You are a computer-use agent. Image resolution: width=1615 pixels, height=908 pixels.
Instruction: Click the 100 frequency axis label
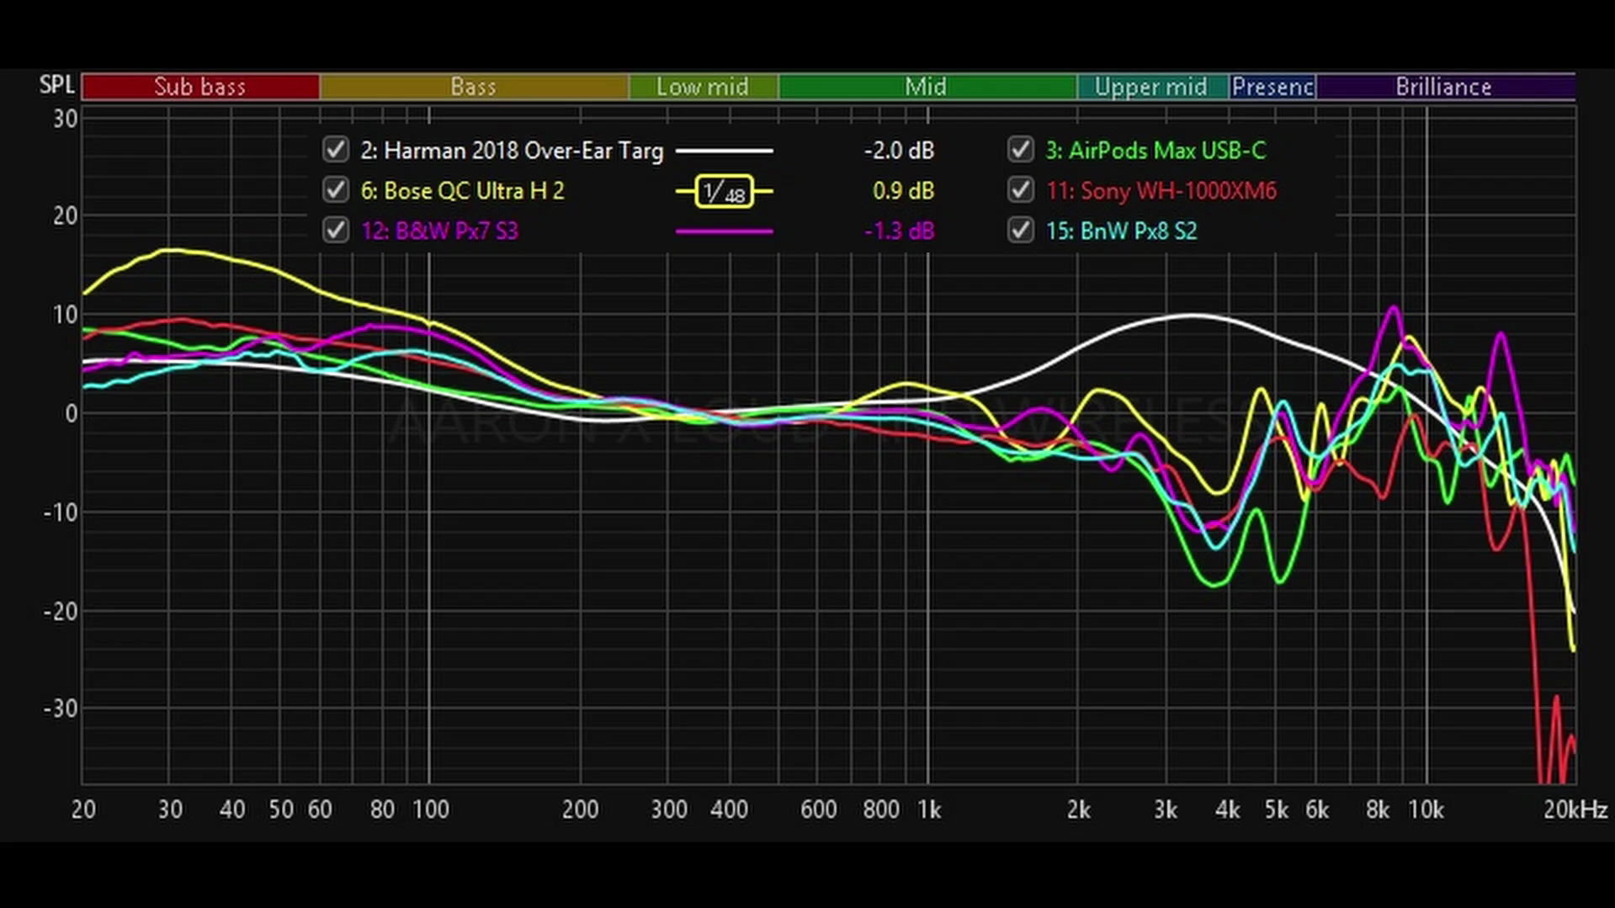[x=430, y=810]
